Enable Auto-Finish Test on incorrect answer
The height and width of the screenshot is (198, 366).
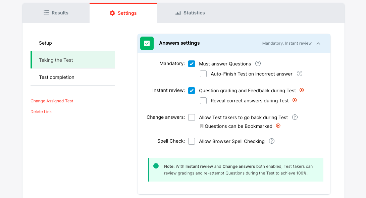click(x=203, y=74)
